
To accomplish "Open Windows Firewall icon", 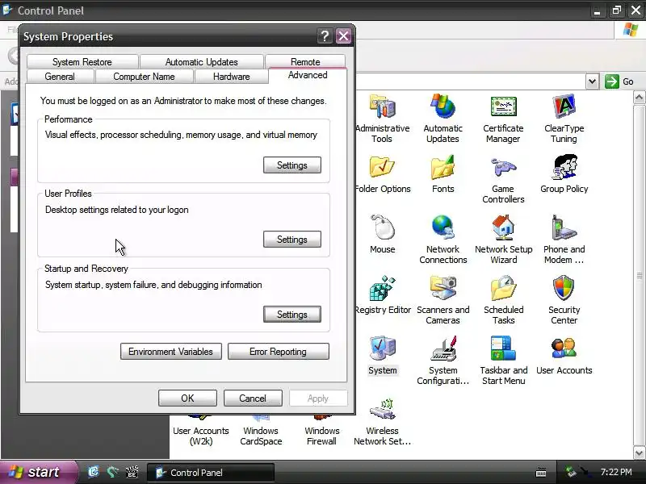I will point(321,436).
